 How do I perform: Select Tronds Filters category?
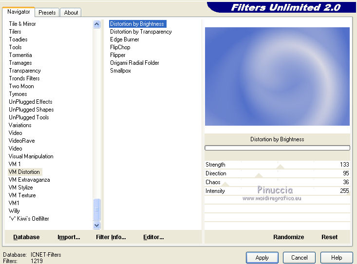tap(24, 78)
